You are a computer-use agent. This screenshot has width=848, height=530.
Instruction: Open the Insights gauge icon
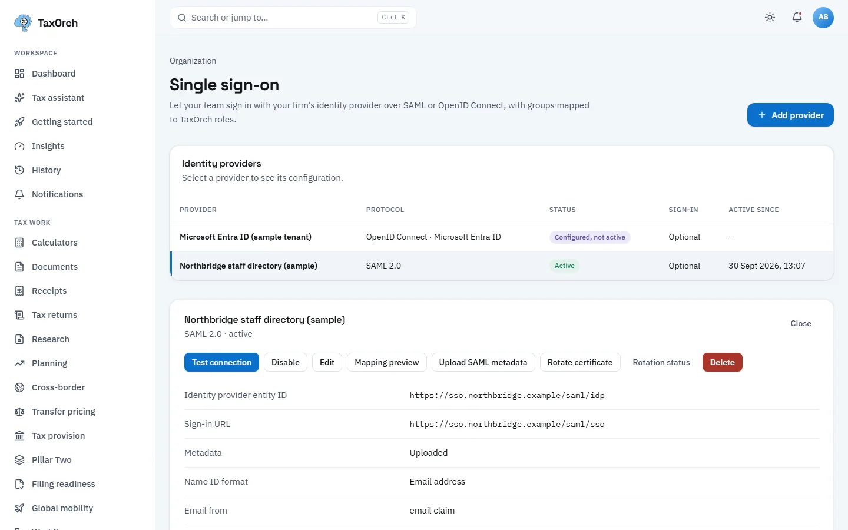coord(19,146)
